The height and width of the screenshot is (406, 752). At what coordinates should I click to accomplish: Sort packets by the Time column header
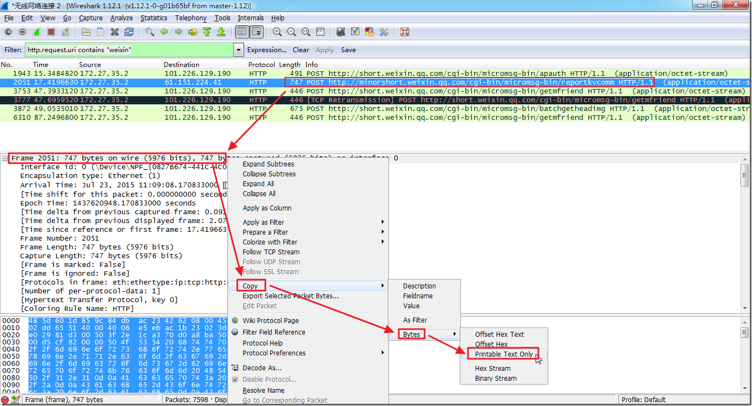(x=41, y=65)
